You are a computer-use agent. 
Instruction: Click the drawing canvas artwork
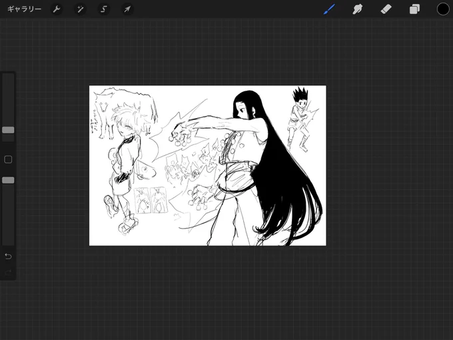(x=208, y=165)
